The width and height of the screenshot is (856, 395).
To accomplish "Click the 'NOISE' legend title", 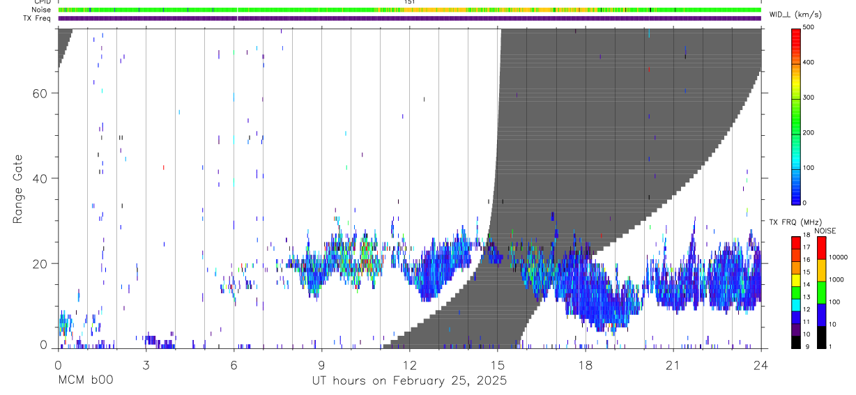I will pos(825,231).
